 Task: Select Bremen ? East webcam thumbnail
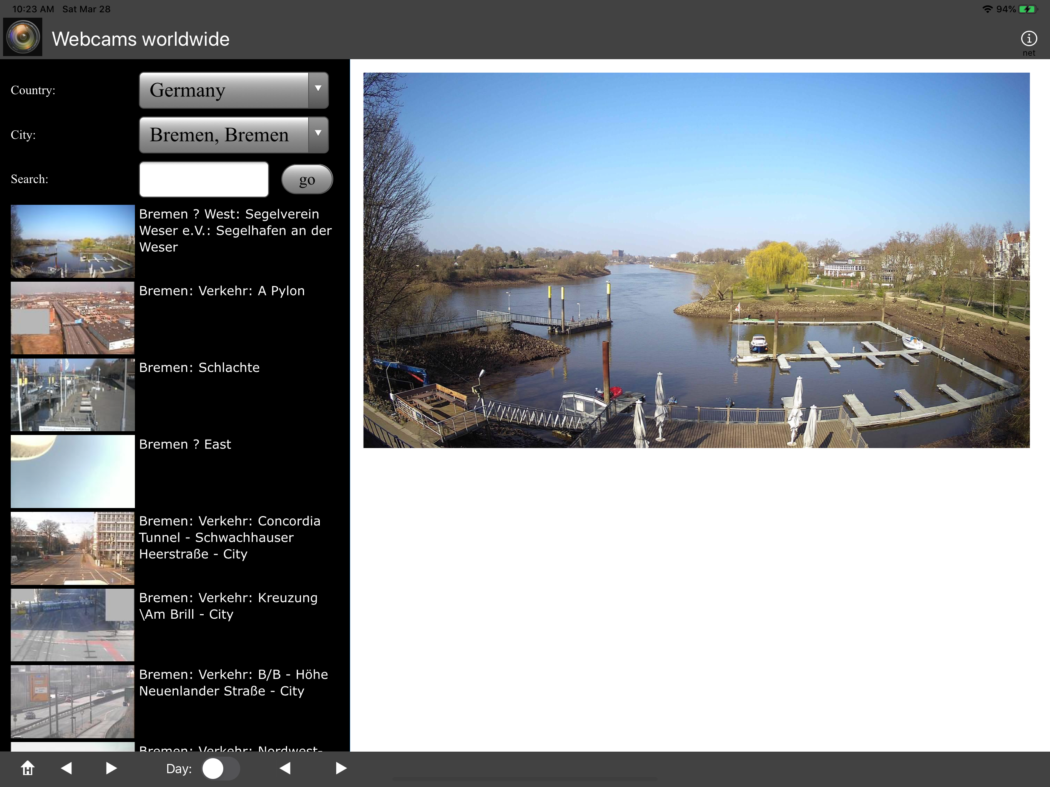pyautogui.click(x=73, y=472)
